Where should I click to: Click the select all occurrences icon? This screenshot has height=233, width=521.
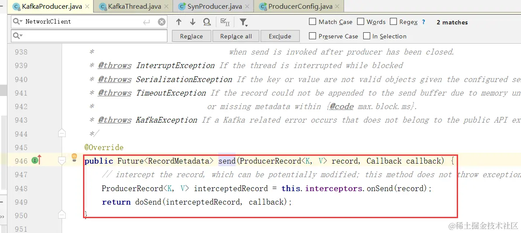(x=225, y=22)
